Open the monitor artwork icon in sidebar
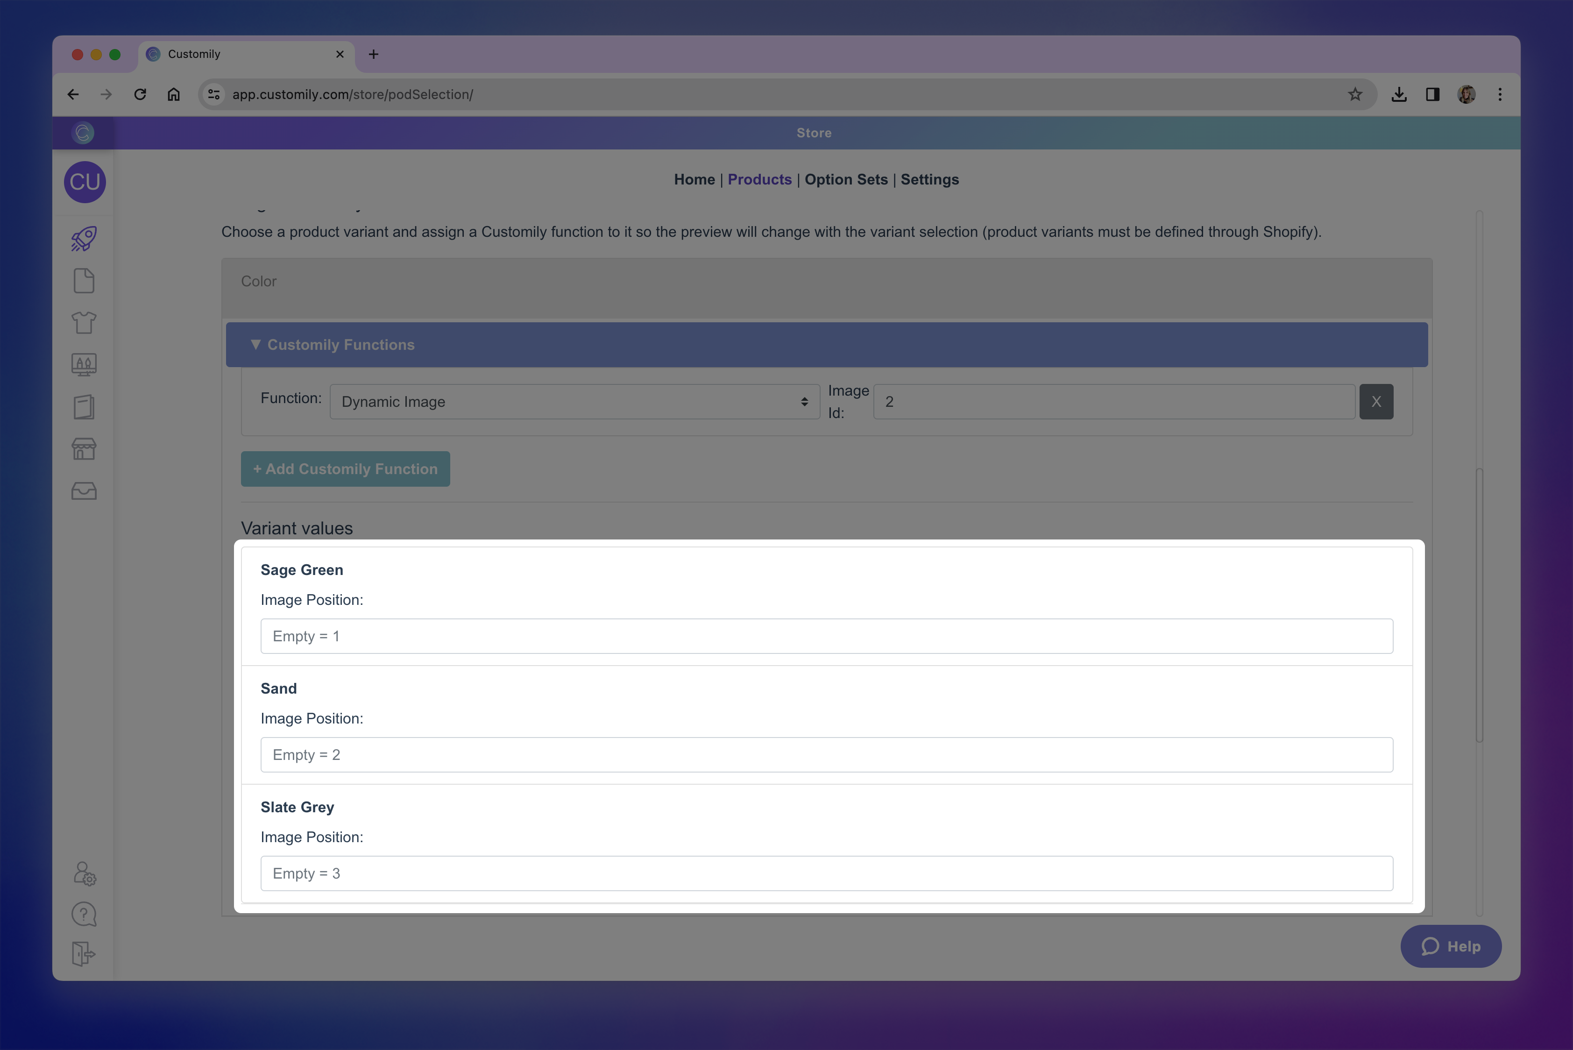 tap(84, 365)
